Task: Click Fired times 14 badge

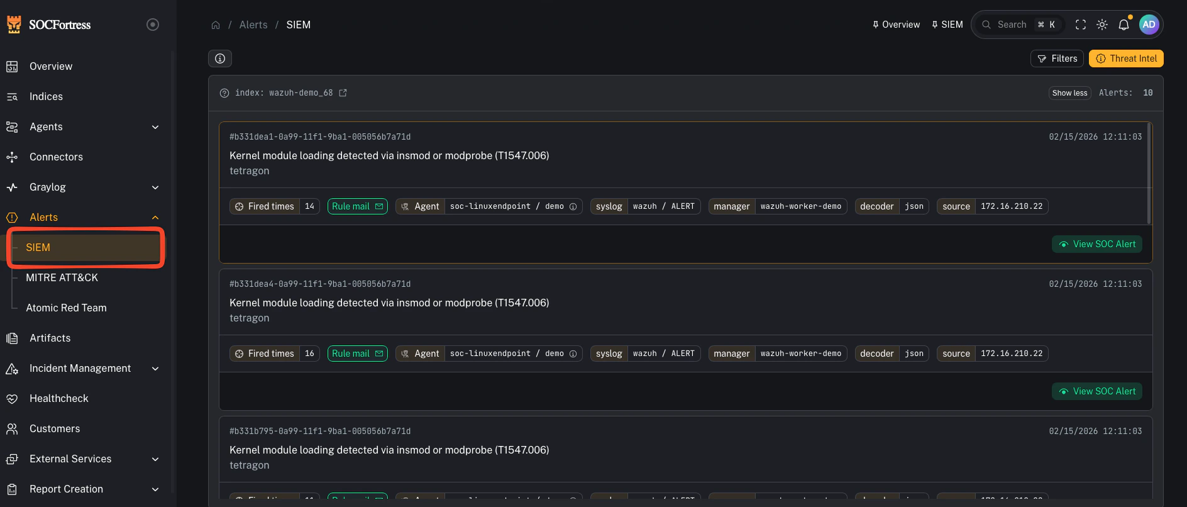Action: tap(275, 206)
